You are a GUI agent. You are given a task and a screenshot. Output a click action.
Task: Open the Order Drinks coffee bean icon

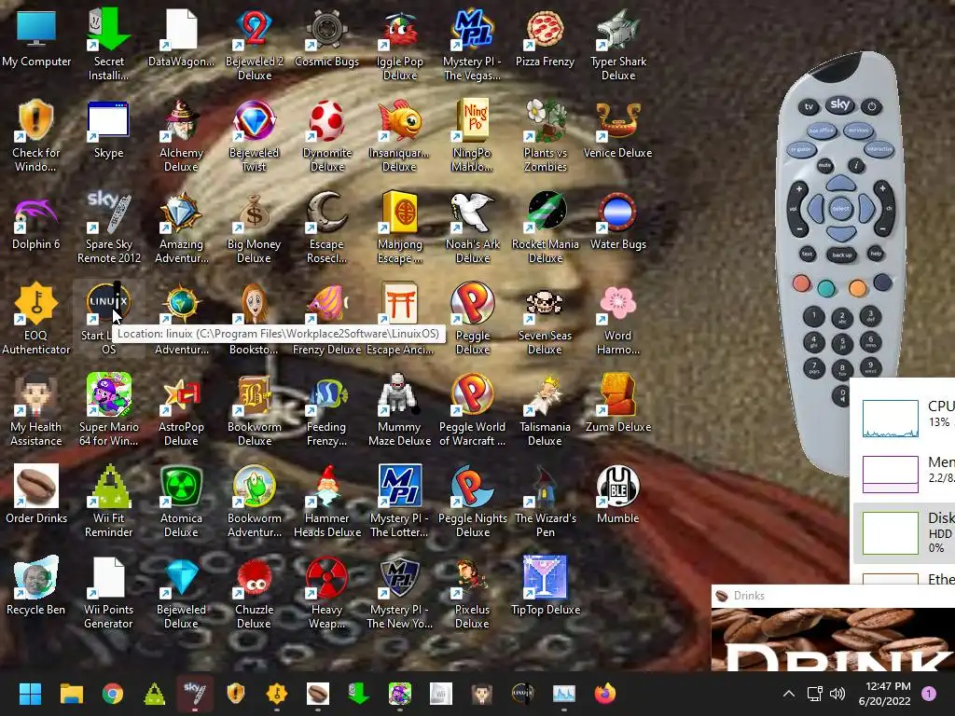click(x=36, y=496)
